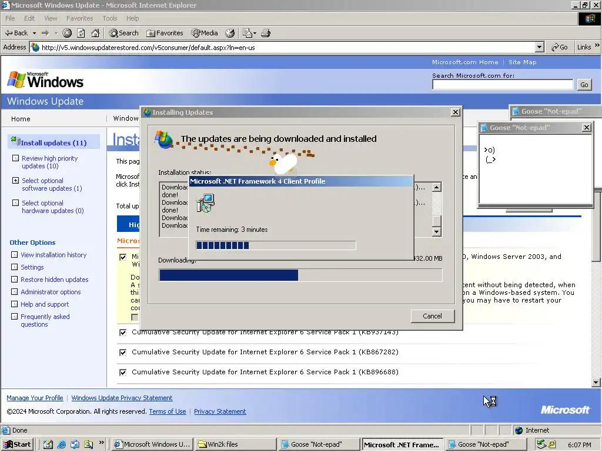Uncheck the KB896688 cumulative update checkbox
The image size is (602, 452).
[x=123, y=372]
